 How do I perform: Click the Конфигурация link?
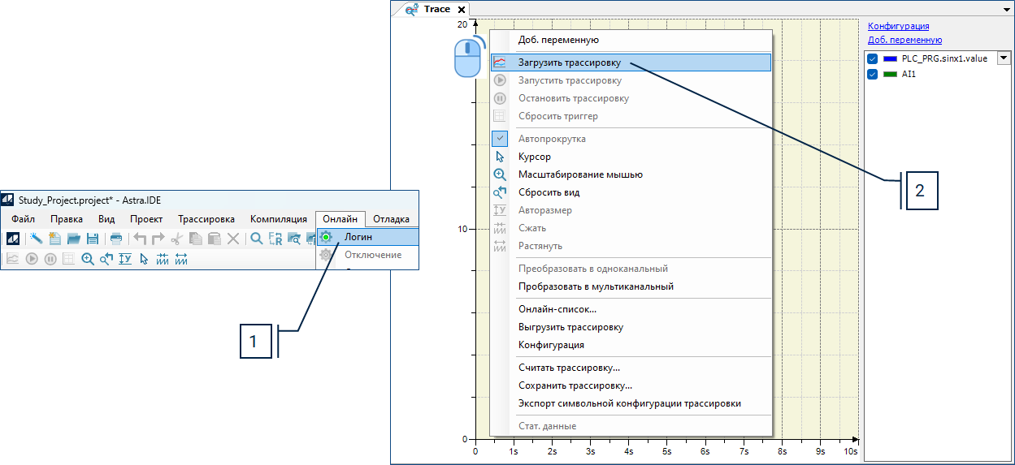tap(898, 26)
